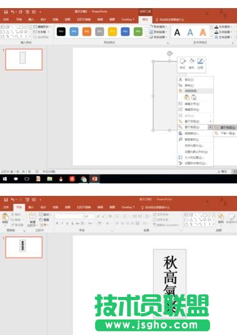Toggle Italic in the lower window font group
The width and height of the screenshot is (237, 335).
click(62, 223)
